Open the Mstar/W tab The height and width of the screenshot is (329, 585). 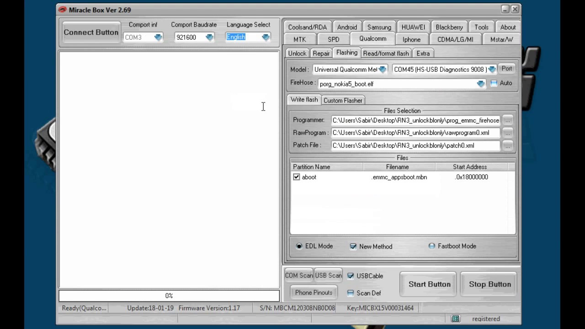pyautogui.click(x=501, y=39)
